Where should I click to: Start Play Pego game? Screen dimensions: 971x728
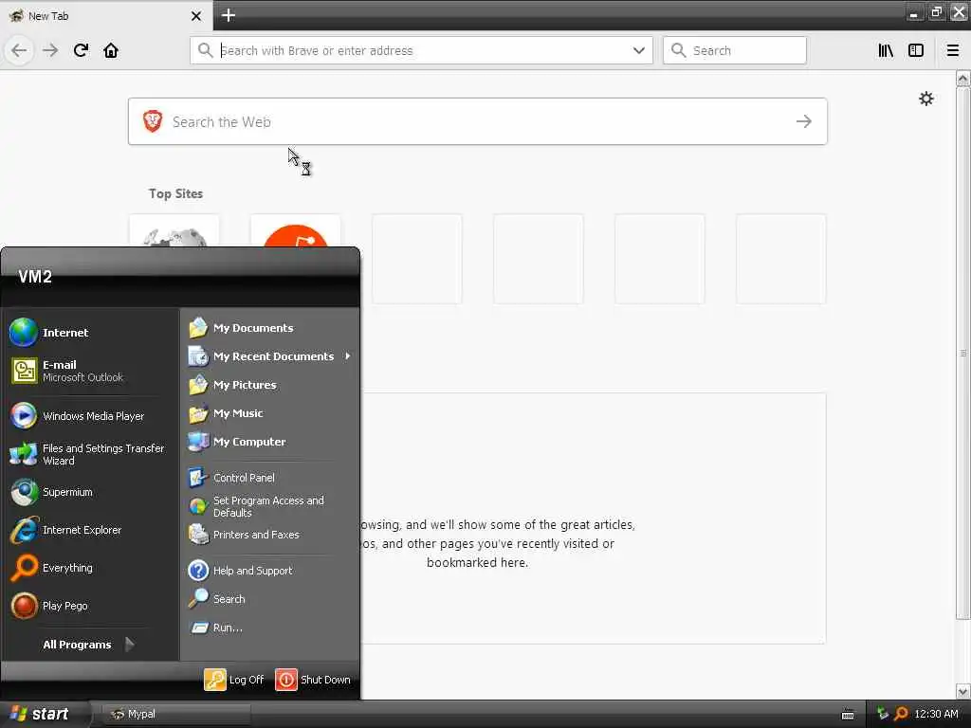click(x=90, y=606)
